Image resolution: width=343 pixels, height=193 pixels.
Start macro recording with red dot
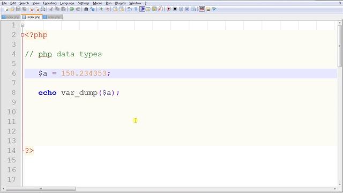(x=168, y=9)
